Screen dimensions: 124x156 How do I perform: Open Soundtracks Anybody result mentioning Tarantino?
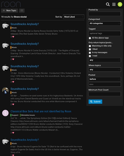pos(25,89)
